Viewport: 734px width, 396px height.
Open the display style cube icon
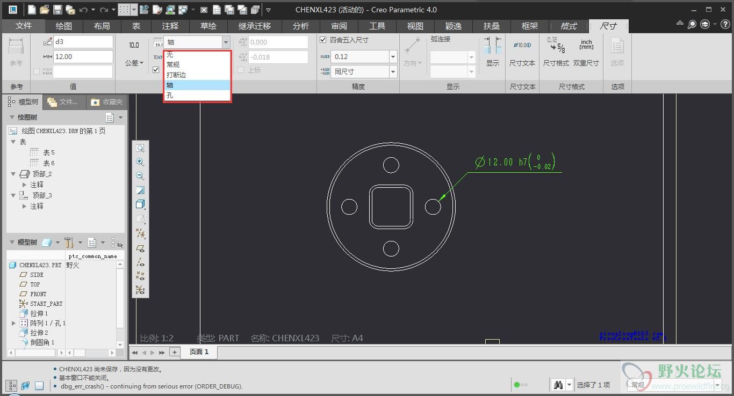coord(140,204)
